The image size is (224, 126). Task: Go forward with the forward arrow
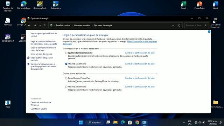coord(35,26)
